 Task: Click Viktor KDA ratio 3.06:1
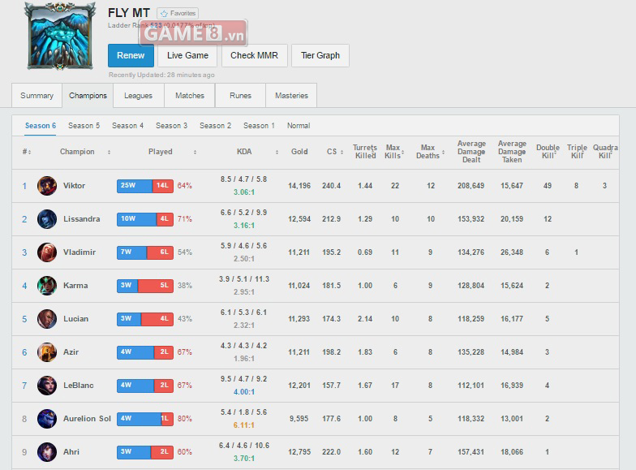243,192
